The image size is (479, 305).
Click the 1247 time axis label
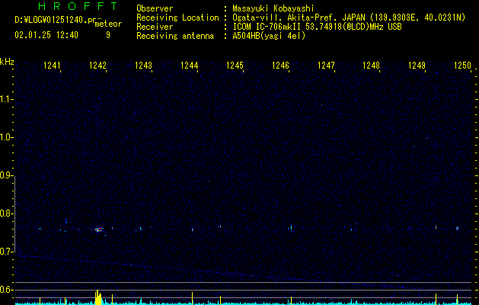click(326, 66)
